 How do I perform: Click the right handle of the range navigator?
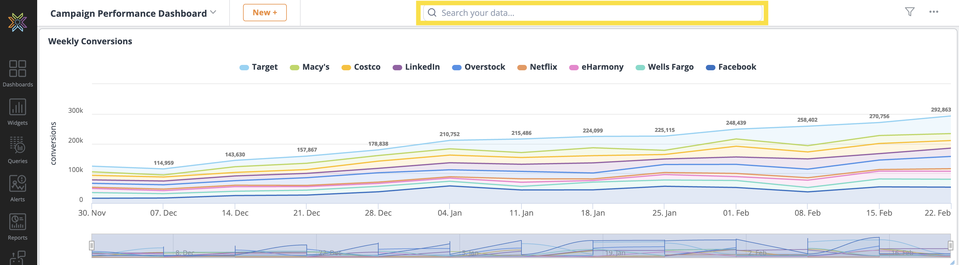950,245
